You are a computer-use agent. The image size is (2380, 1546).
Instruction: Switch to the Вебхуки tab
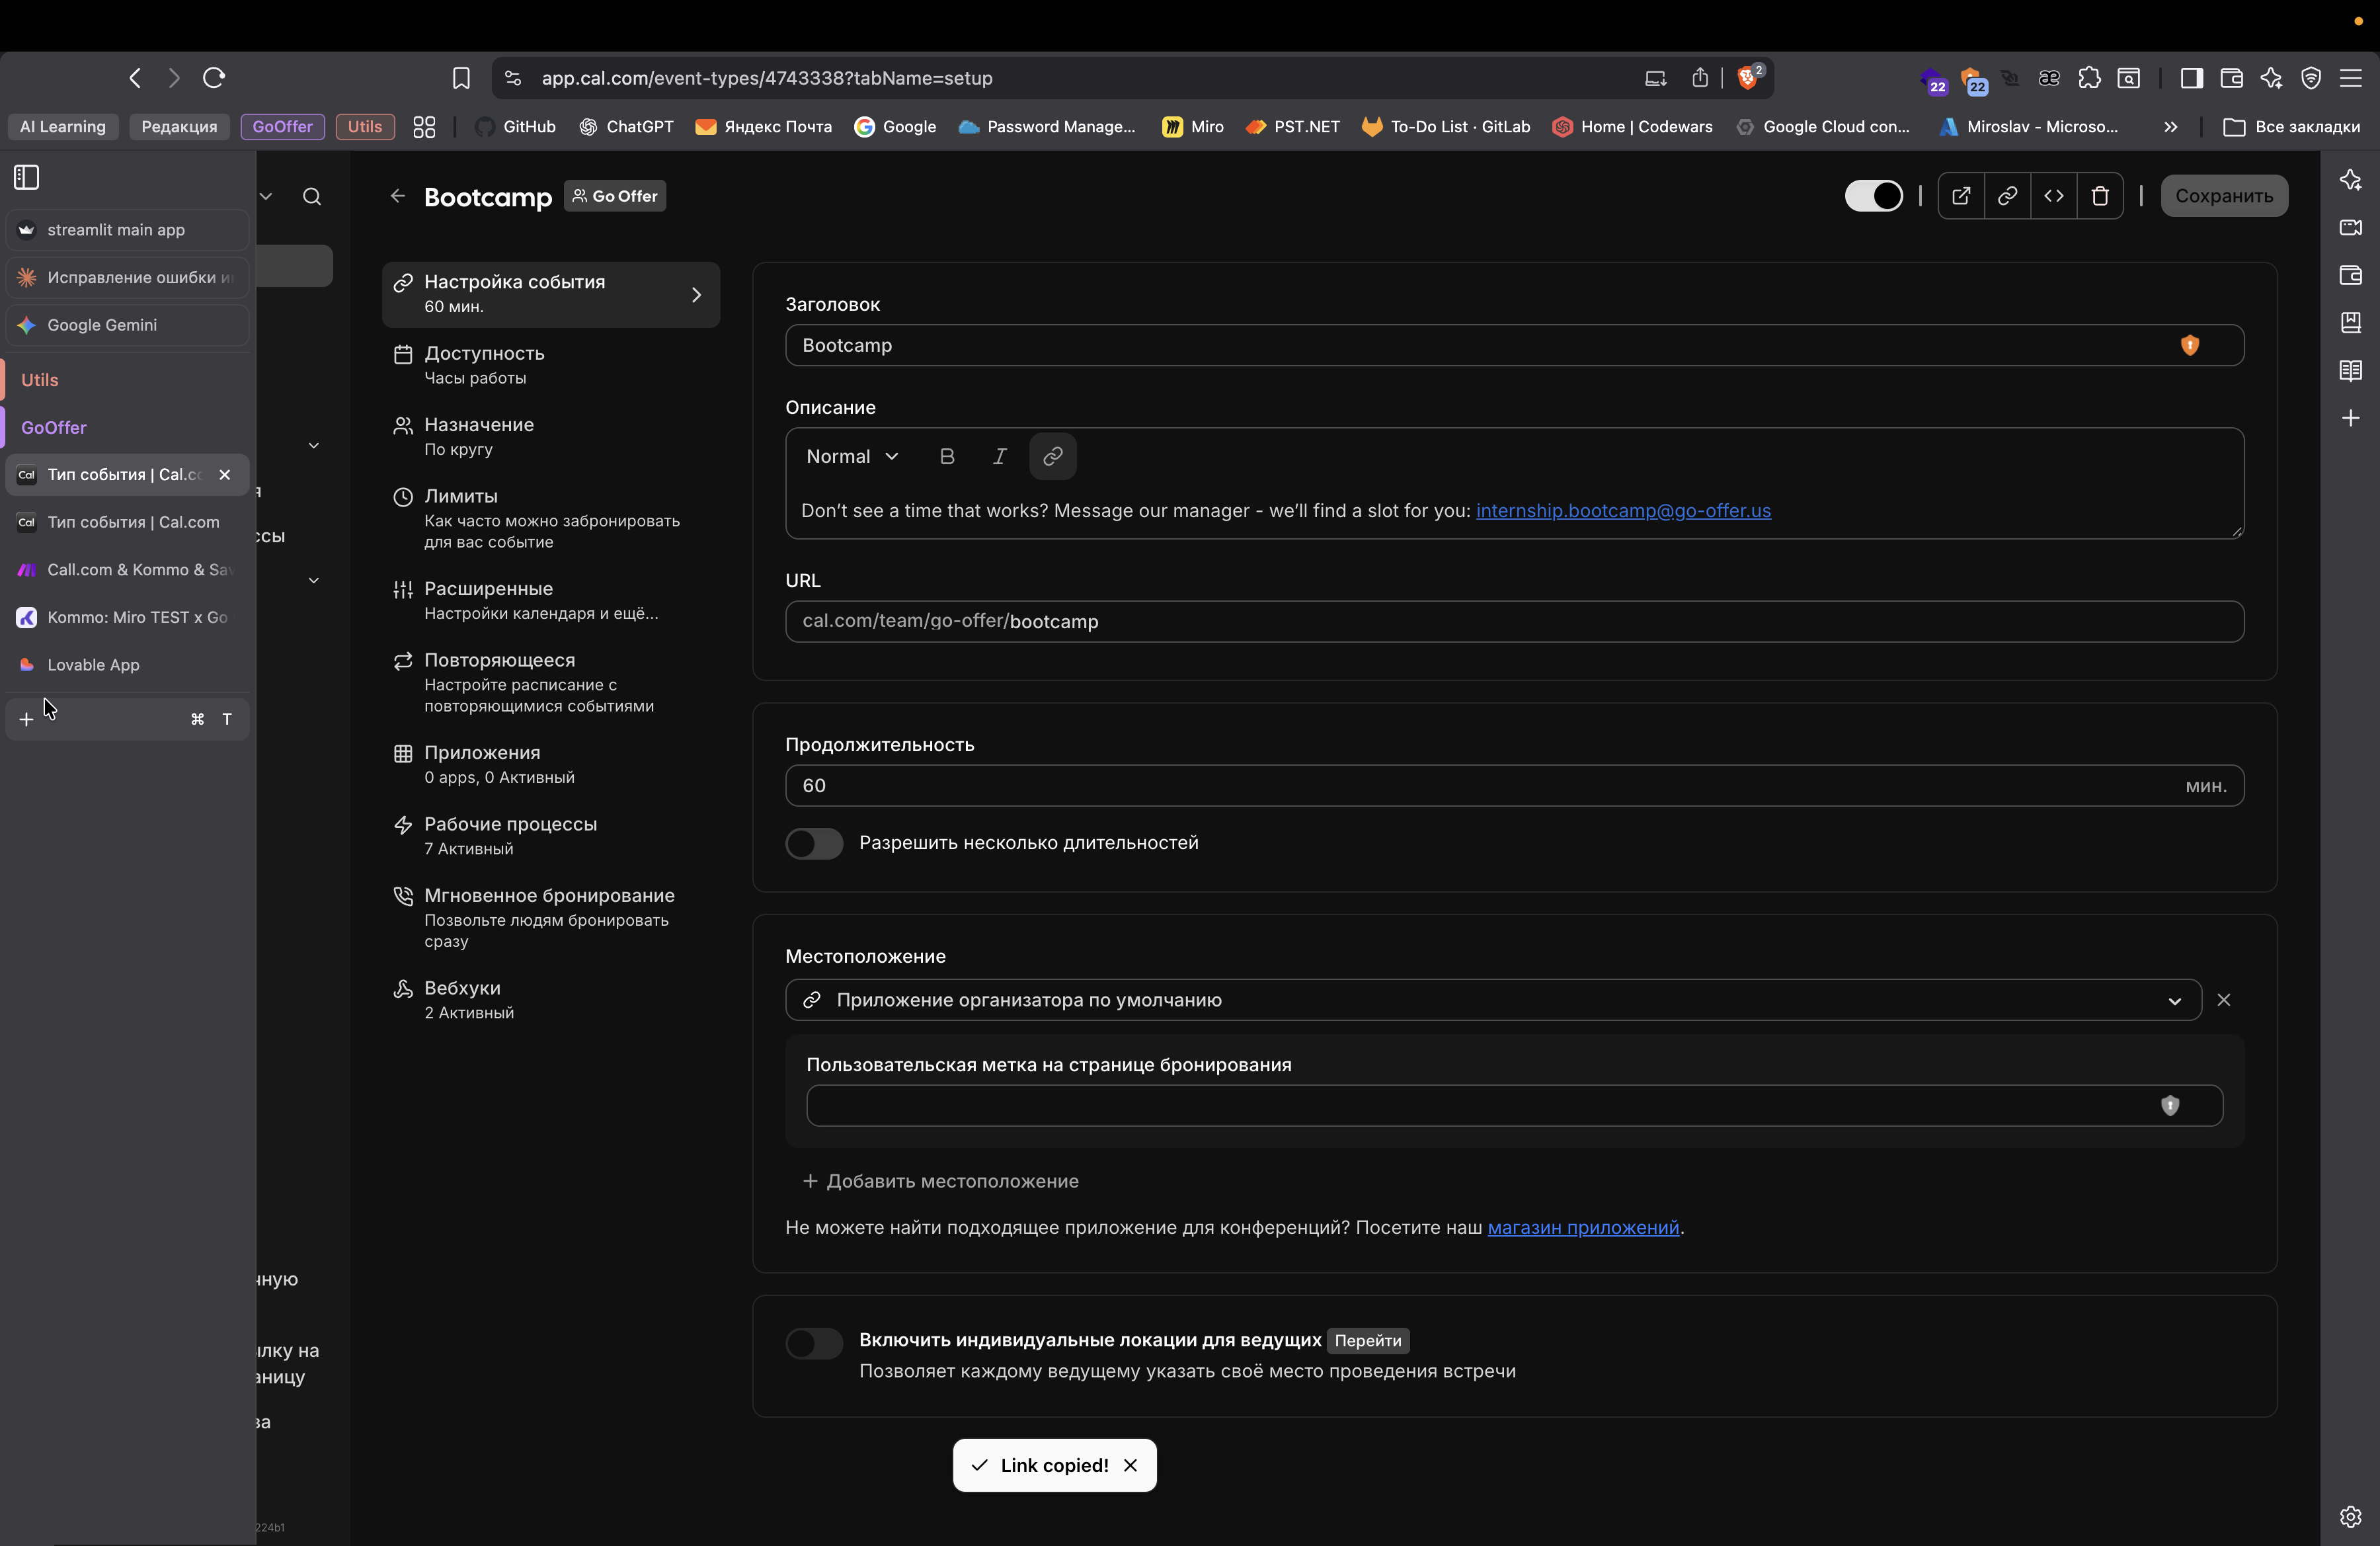462,999
